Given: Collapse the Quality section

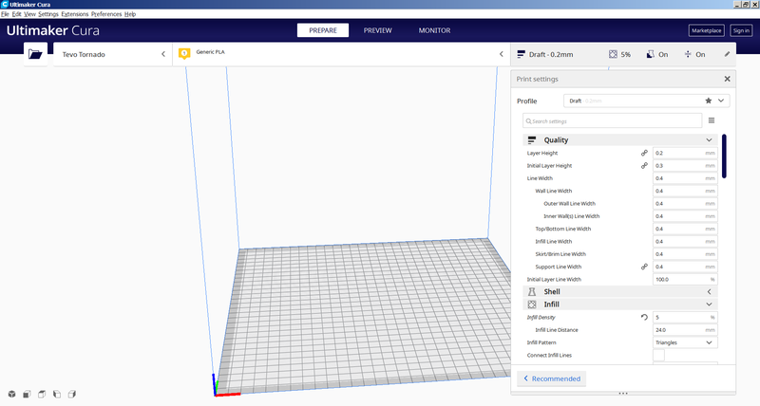Looking at the screenshot, I should point(709,139).
